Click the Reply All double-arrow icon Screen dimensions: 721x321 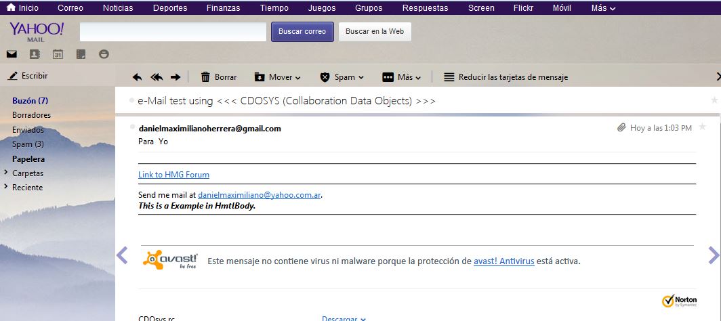tap(157, 77)
